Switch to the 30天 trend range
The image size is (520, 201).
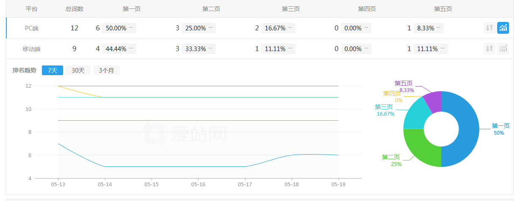[x=78, y=71]
